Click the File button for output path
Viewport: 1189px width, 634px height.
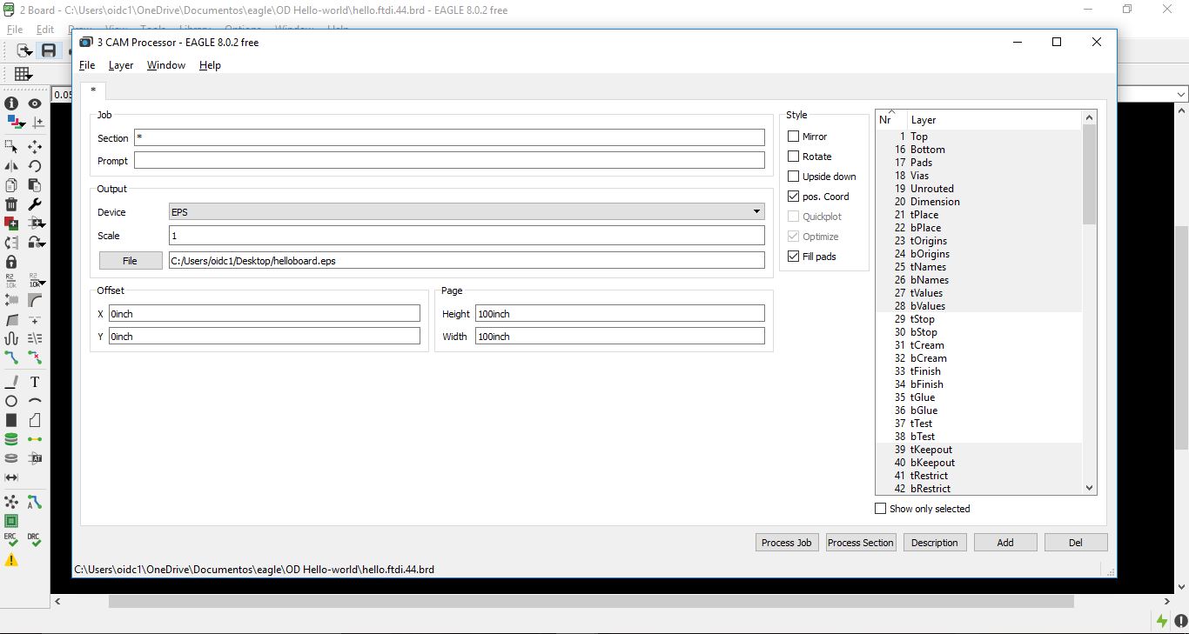coord(131,261)
